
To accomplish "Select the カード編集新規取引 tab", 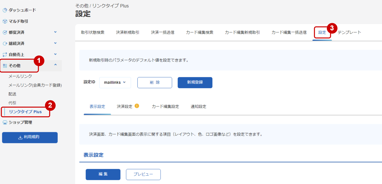I will (x=242, y=32).
